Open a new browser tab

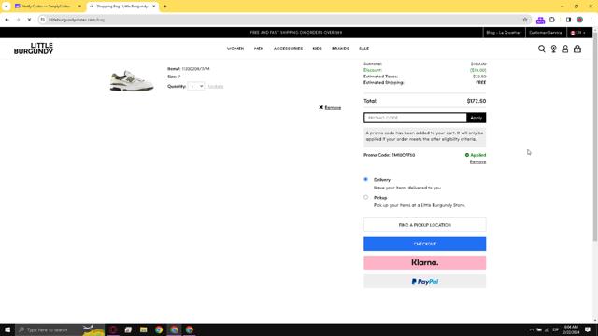pos(164,7)
